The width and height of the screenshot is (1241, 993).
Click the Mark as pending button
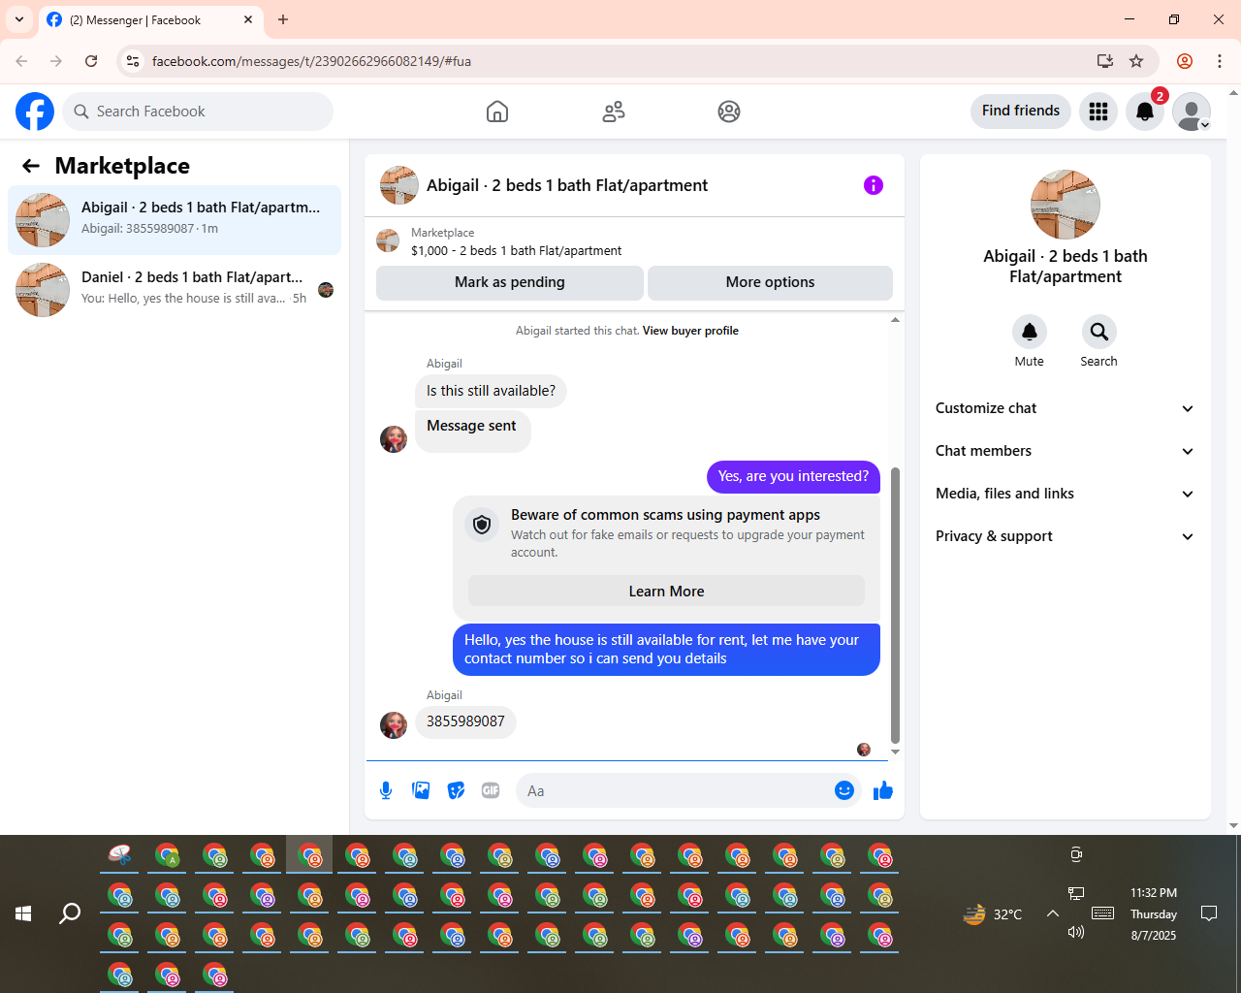pyautogui.click(x=510, y=282)
